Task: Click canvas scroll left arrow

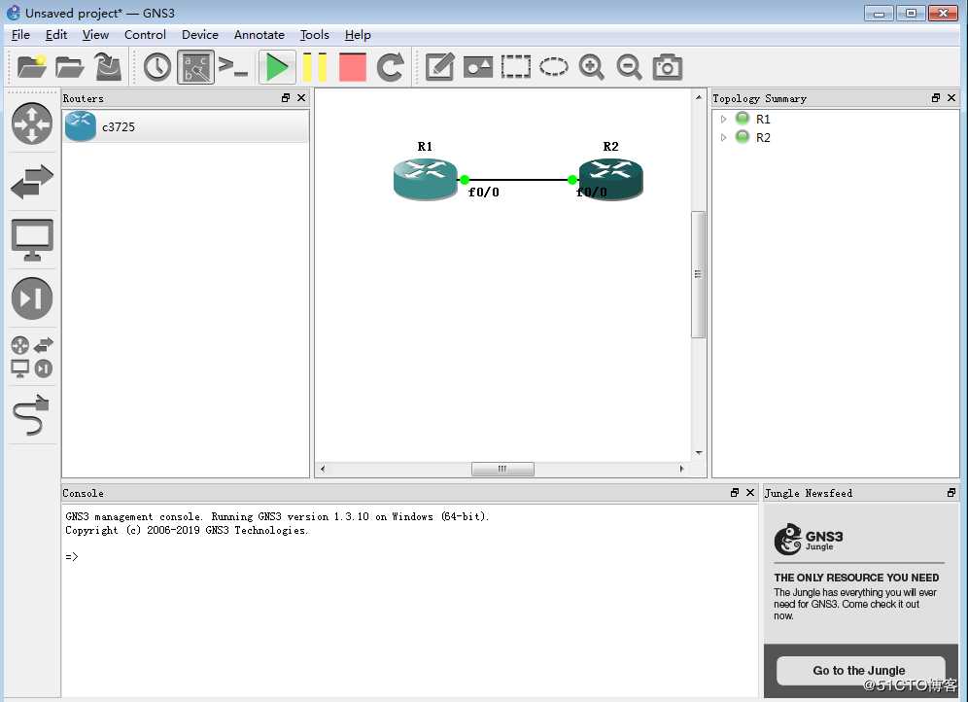Action: tap(323, 469)
